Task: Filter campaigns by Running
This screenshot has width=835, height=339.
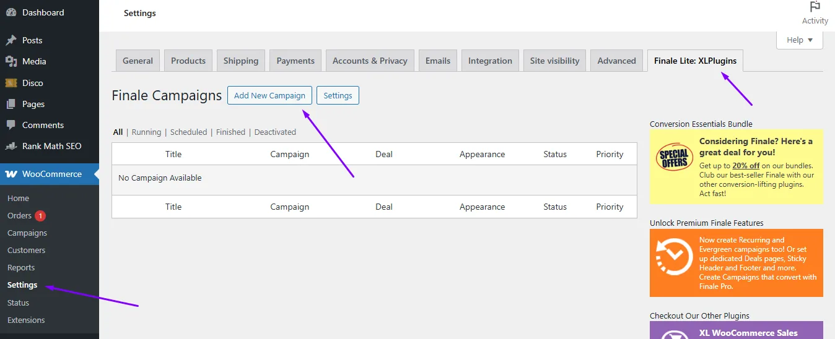Action: 146,132
